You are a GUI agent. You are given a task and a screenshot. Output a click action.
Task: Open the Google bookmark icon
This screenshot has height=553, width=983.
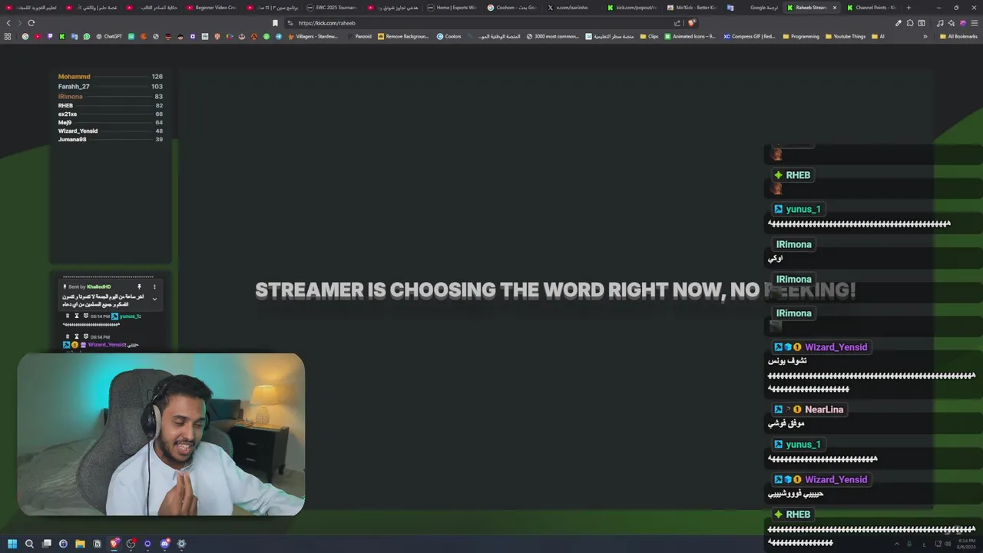25,36
